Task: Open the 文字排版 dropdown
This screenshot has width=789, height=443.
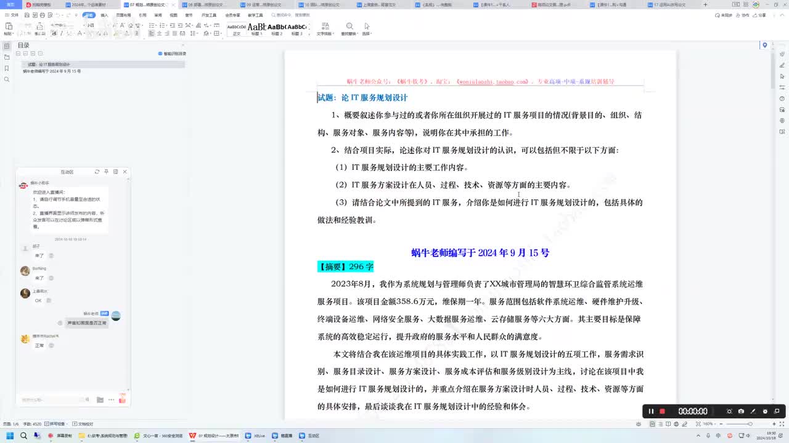Action: (x=325, y=28)
